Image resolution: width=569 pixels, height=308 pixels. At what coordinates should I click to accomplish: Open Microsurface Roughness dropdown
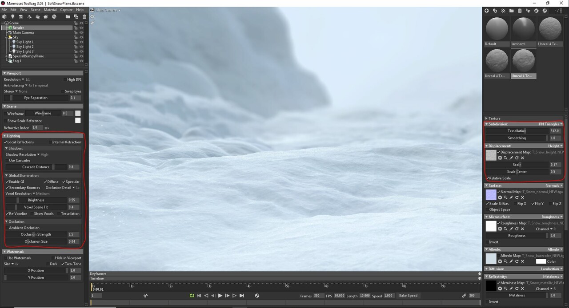(x=552, y=217)
